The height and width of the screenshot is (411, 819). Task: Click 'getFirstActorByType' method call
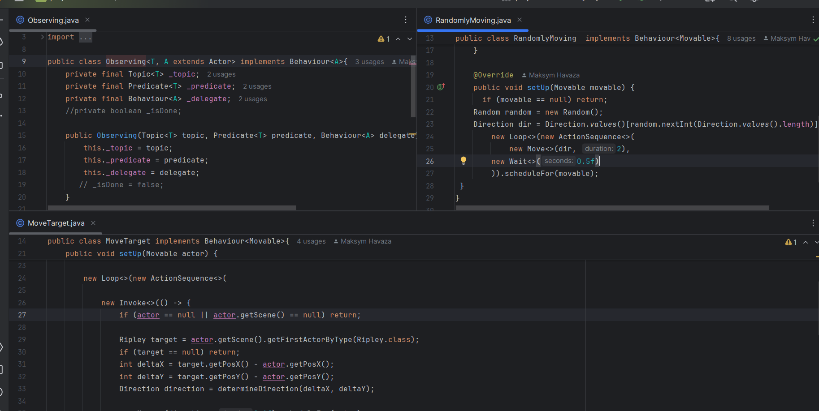[x=310, y=340]
